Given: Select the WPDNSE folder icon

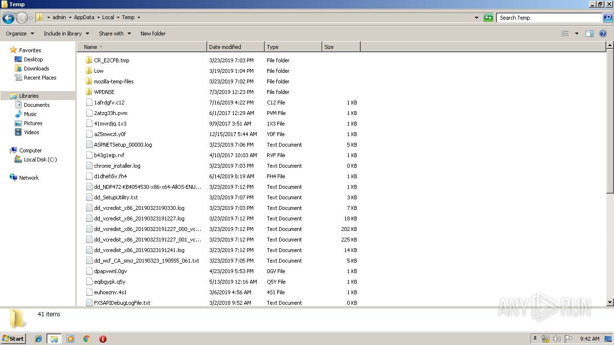Looking at the screenshot, I should click(89, 92).
